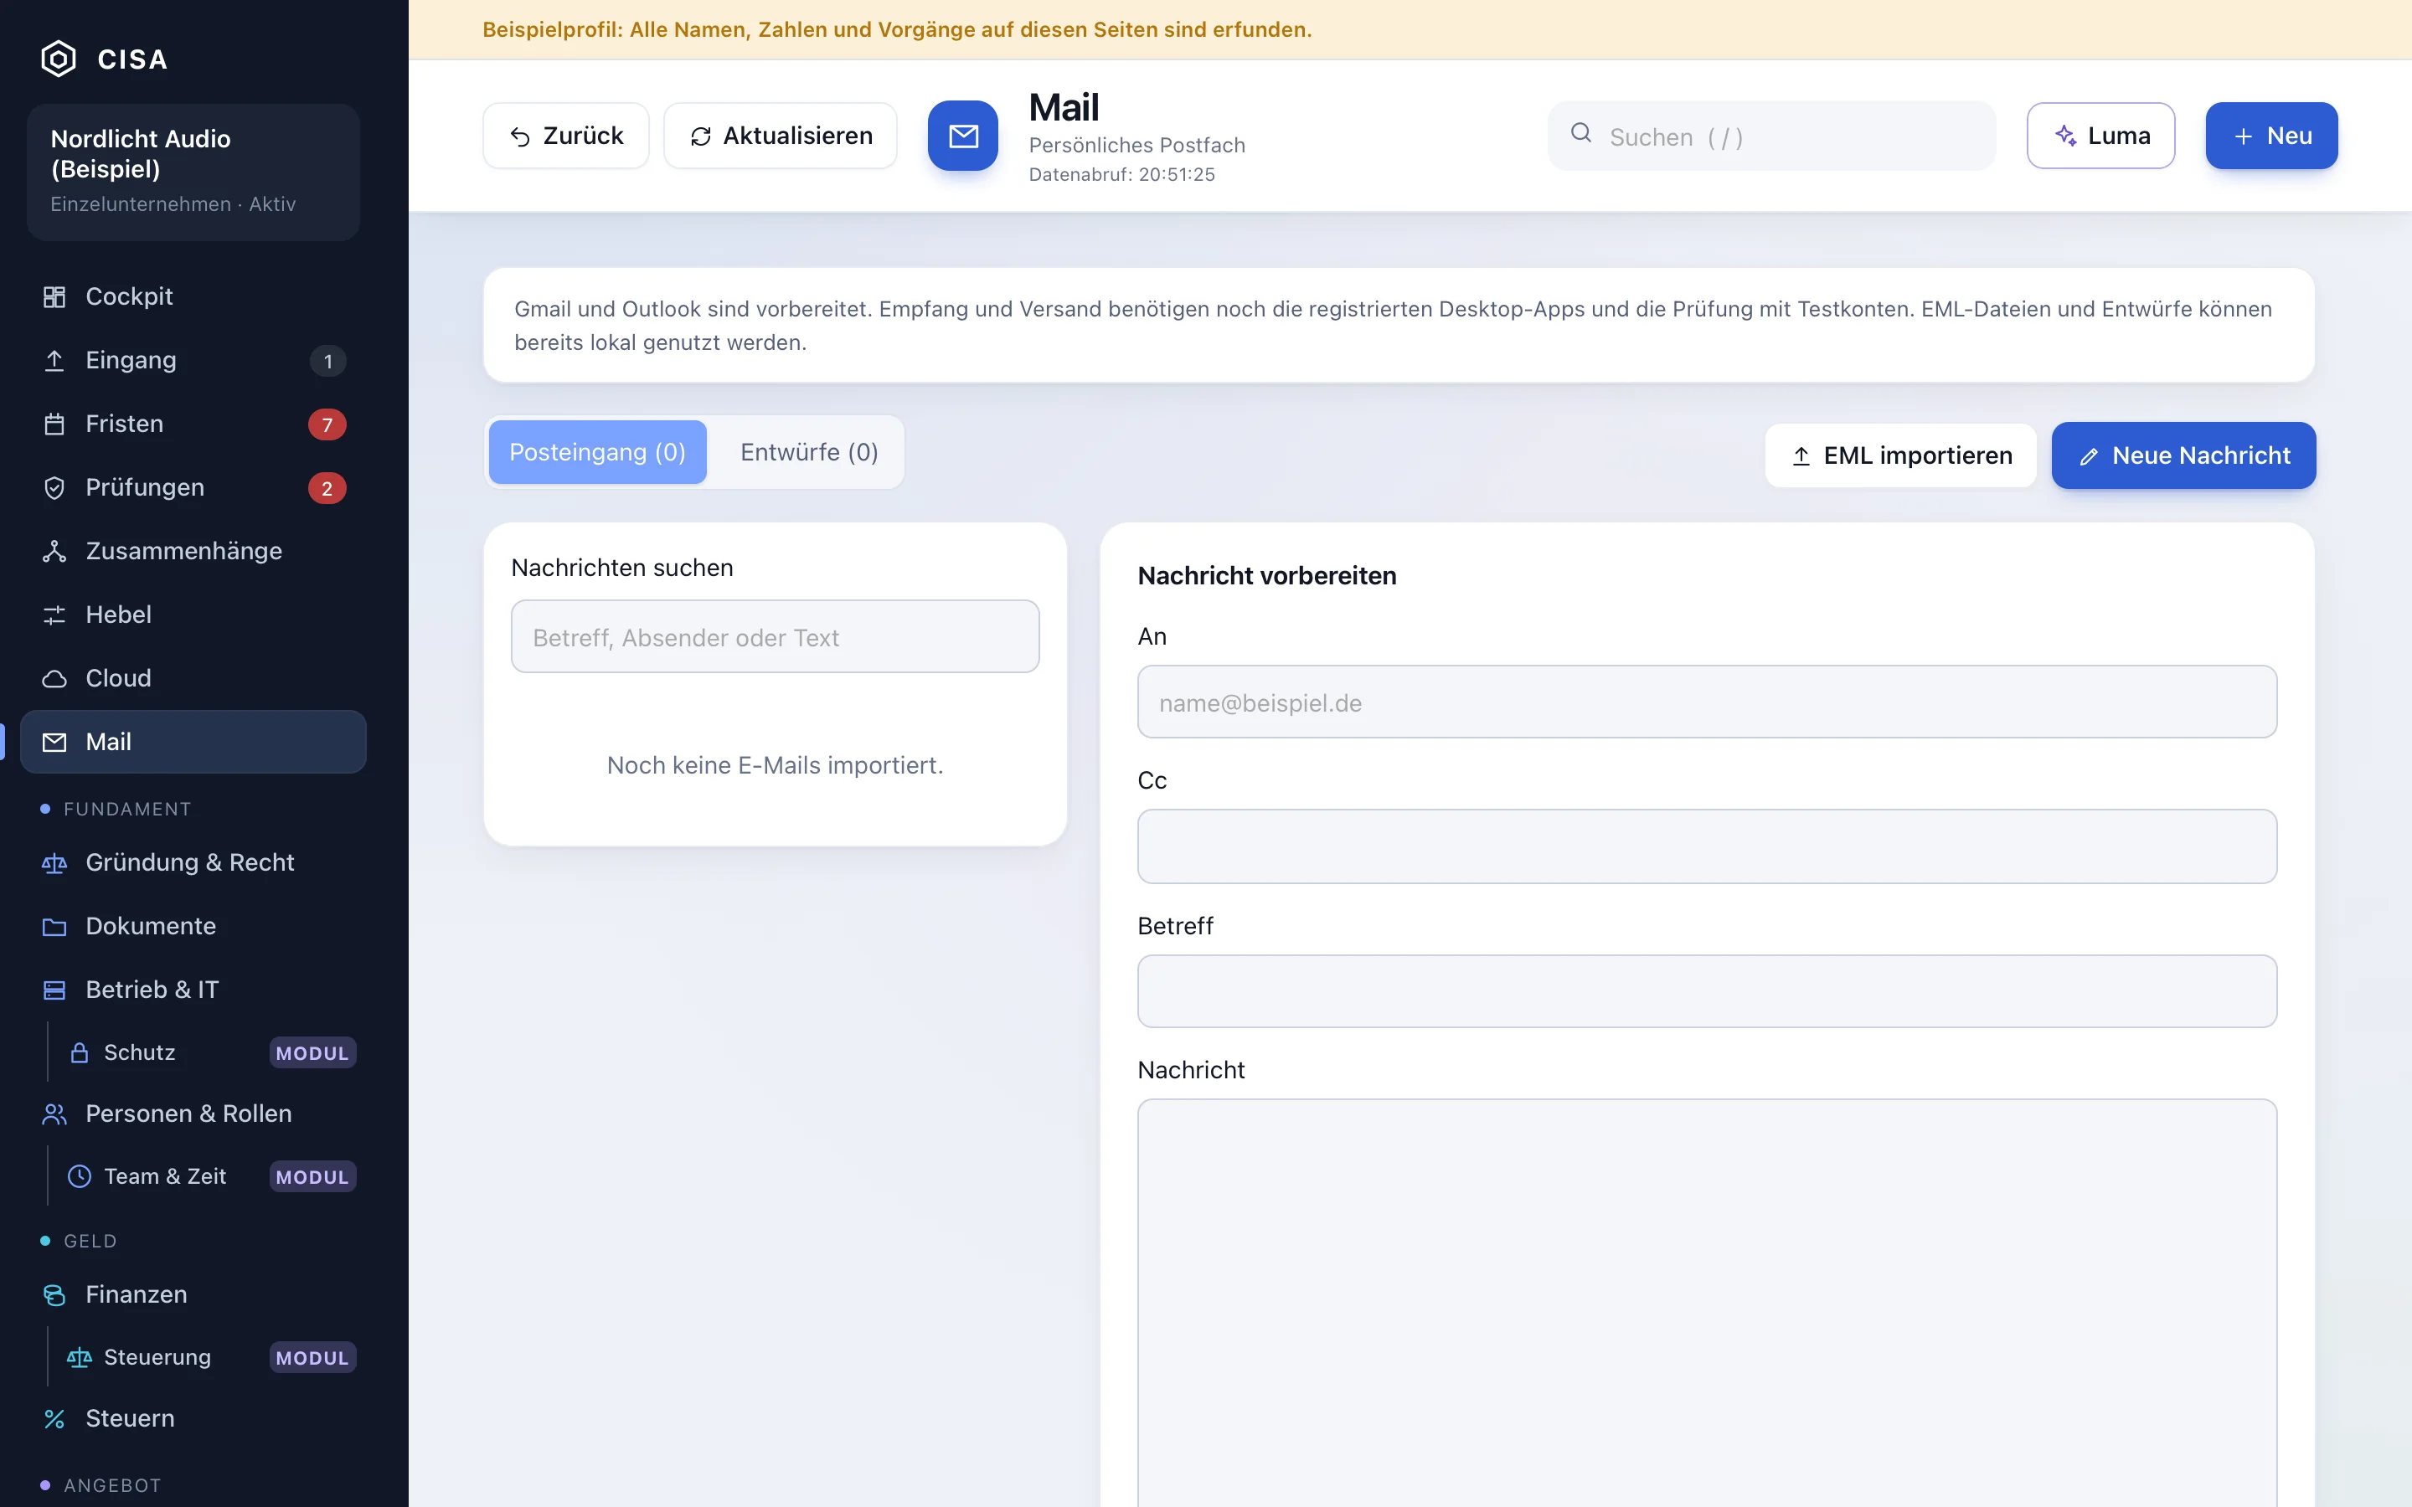The image size is (2412, 1507).
Task: Click the blue Neu button
Action: pos(2271,136)
